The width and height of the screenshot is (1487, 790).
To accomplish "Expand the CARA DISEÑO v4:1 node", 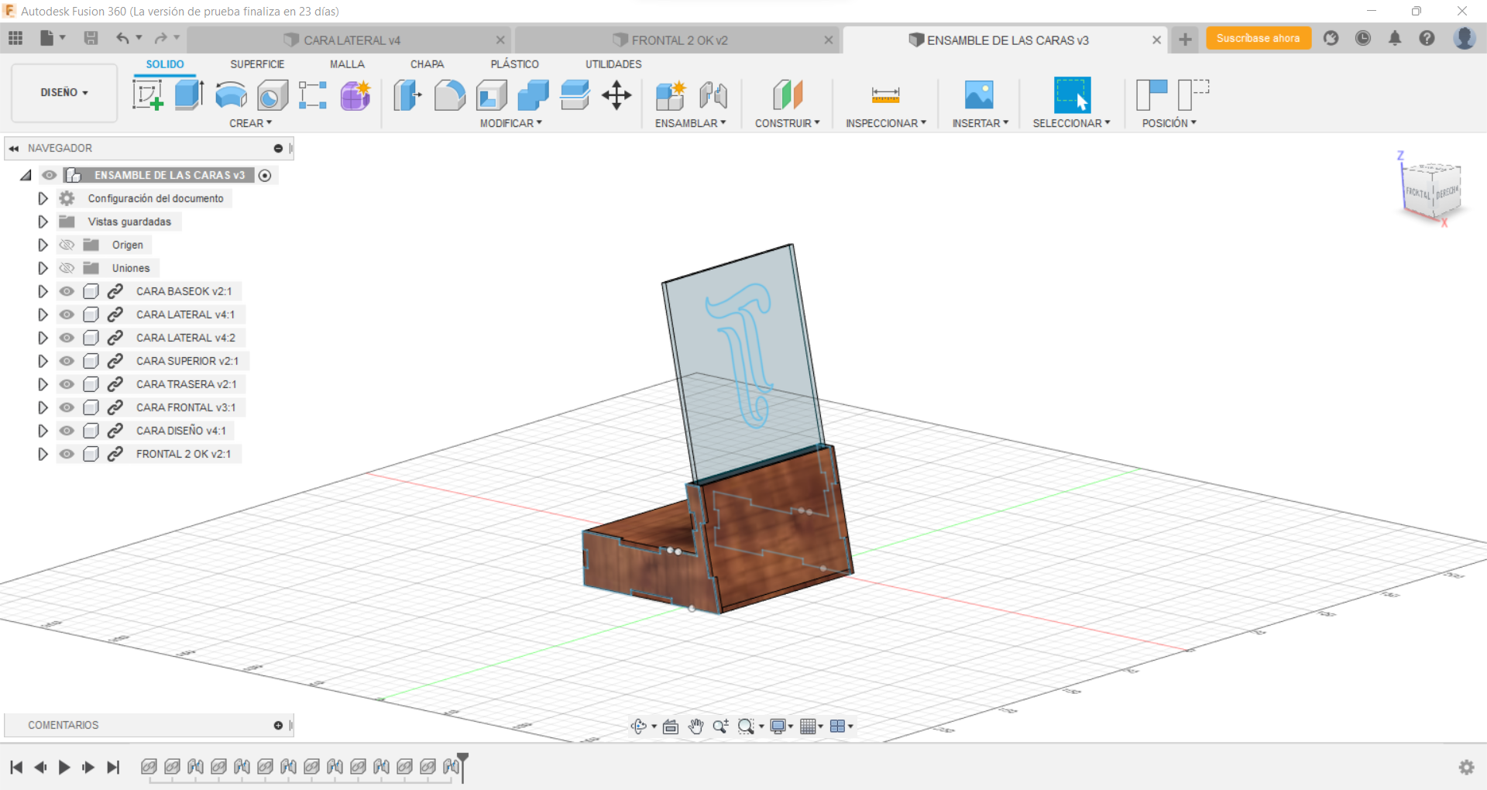I will pyautogui.click(x=43, y=431).
